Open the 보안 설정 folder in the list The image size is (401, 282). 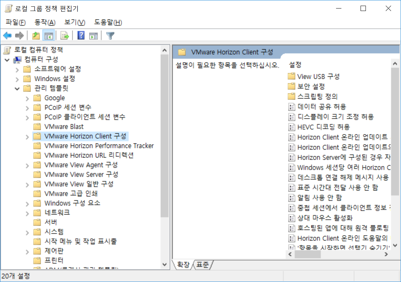[306, 87]
